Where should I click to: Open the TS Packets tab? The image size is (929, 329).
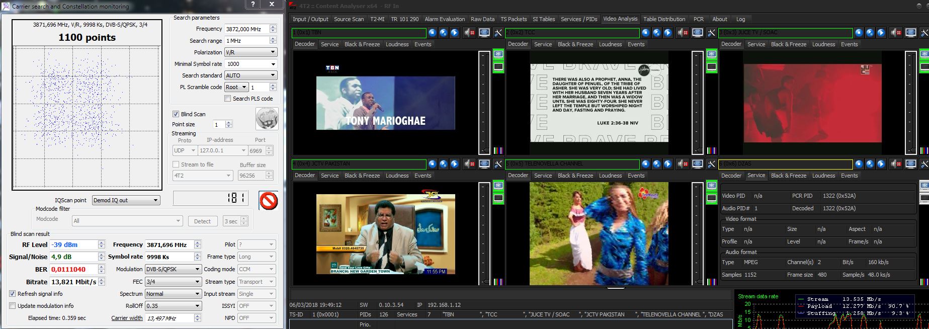(x=514, y=19)
